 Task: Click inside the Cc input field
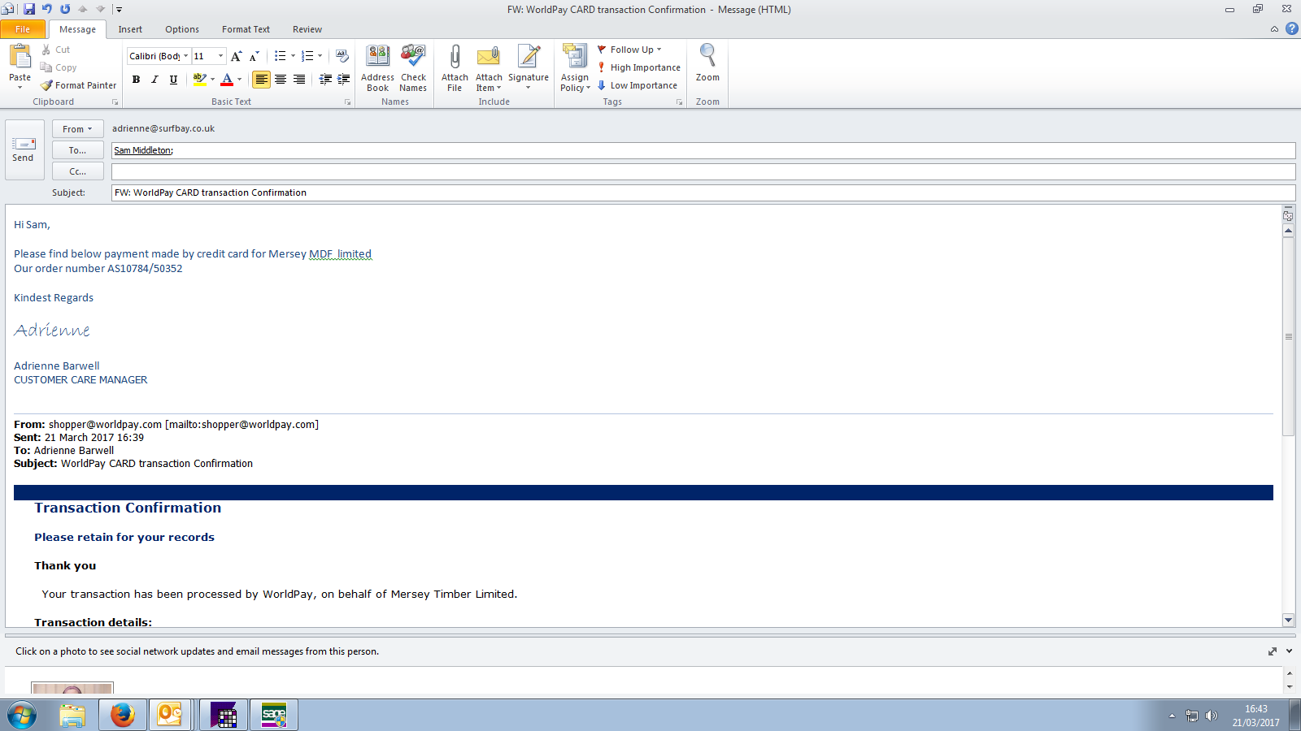tap(703, 171)
